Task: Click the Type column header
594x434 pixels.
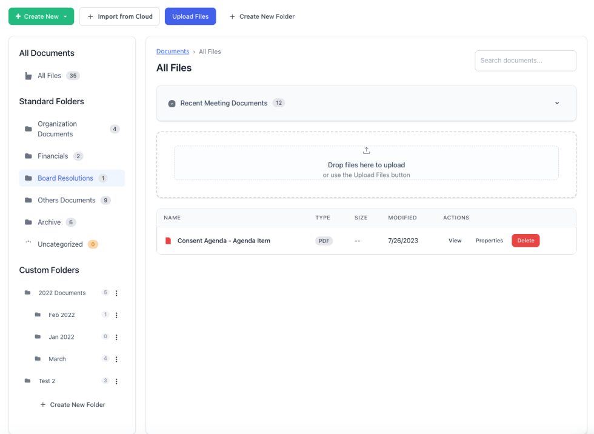Action: point(322,218)
